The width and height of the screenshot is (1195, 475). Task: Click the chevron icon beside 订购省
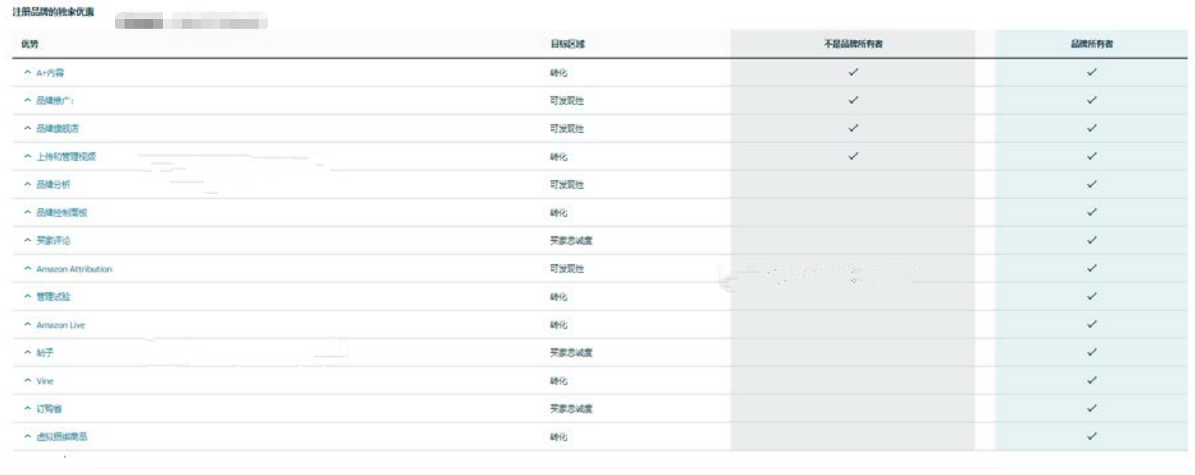(27, 408)
